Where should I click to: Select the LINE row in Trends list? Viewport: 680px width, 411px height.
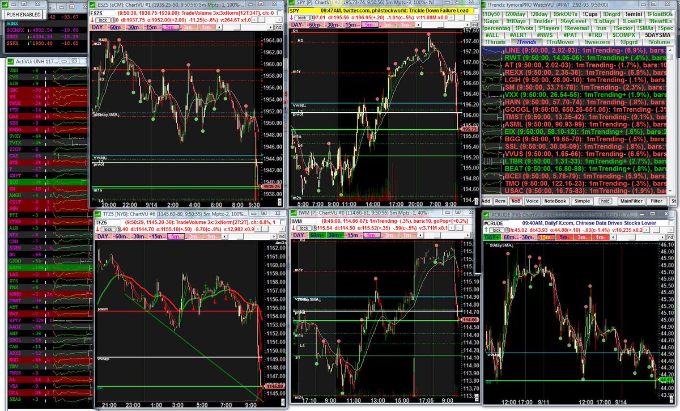click(575, 51)
